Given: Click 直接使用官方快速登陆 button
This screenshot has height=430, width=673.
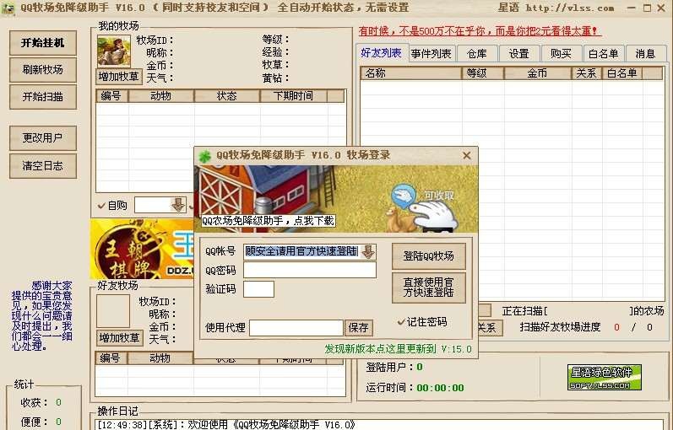Looking at the screenshot, I should point(429,288).
